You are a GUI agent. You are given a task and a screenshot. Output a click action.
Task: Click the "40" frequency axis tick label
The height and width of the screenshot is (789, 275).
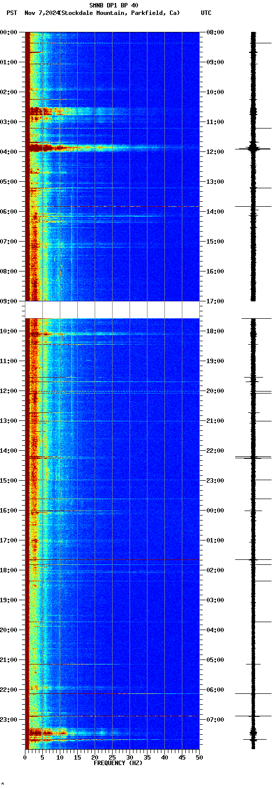164,758
